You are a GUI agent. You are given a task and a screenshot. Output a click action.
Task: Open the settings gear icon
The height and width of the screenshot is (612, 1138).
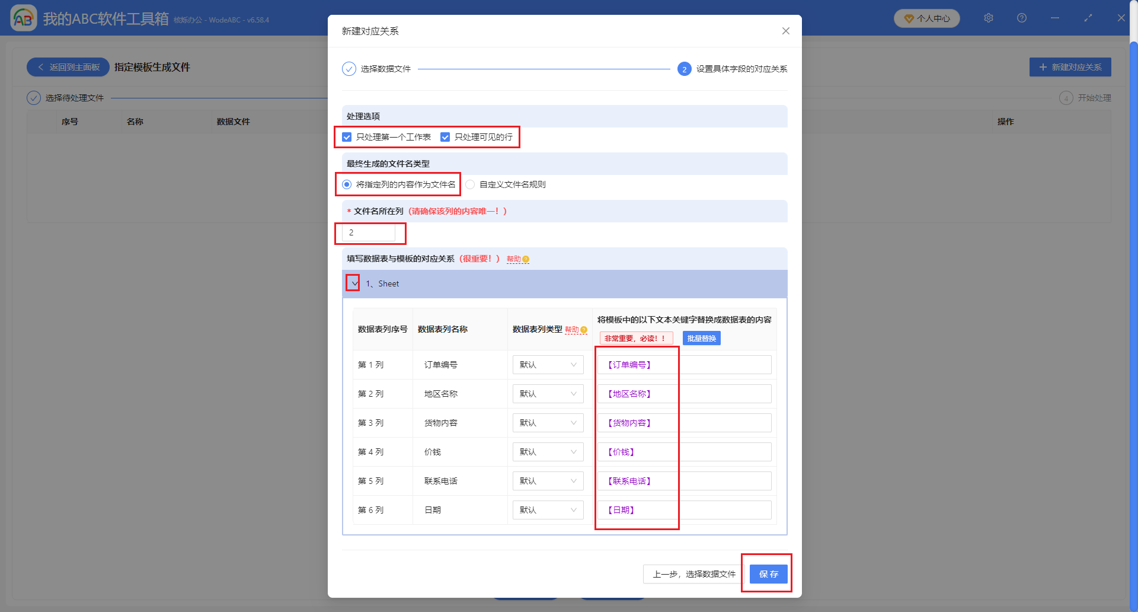[x=988, y=18]
